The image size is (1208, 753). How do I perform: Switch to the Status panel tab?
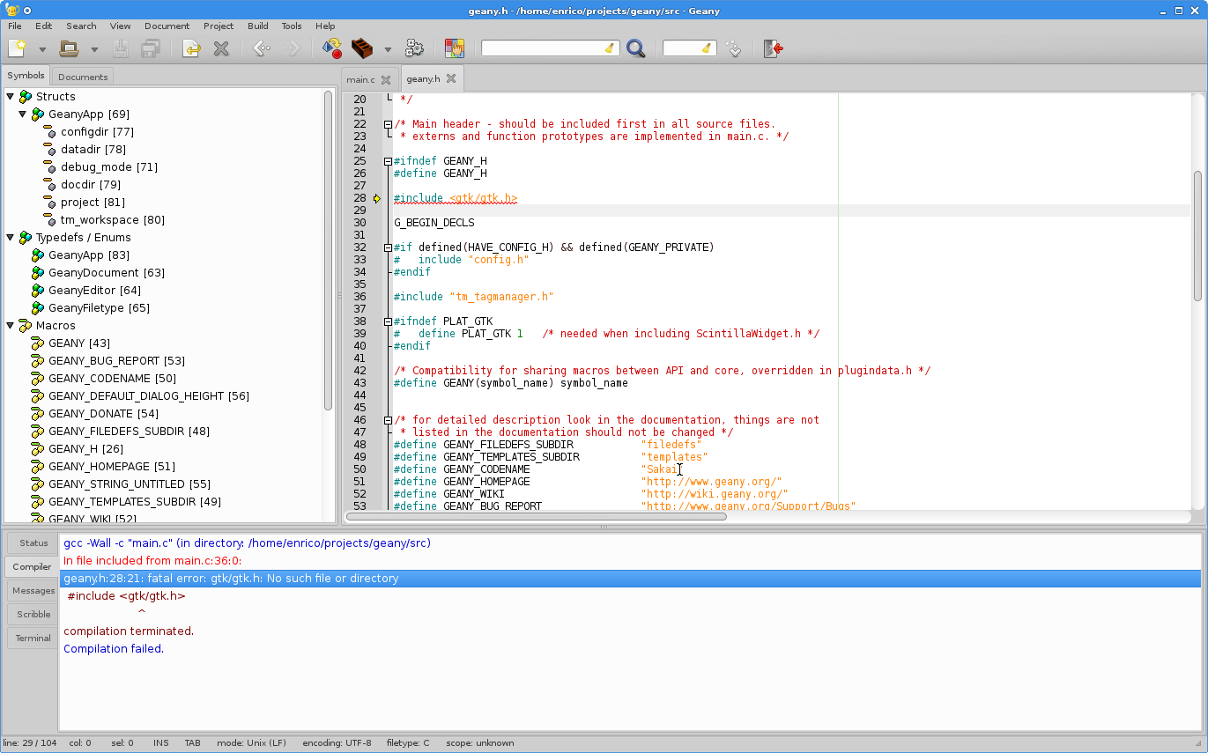33,543
